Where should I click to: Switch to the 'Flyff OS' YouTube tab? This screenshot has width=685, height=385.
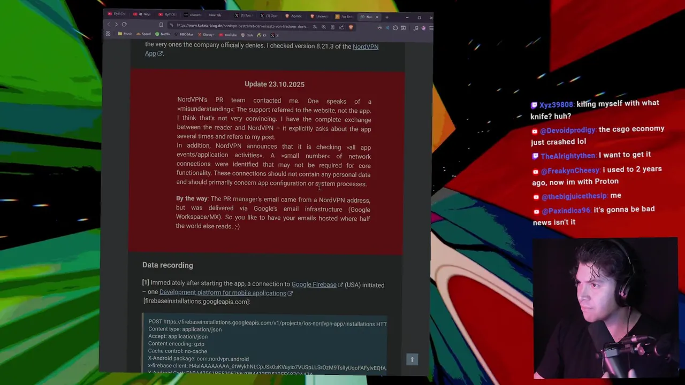168,14
